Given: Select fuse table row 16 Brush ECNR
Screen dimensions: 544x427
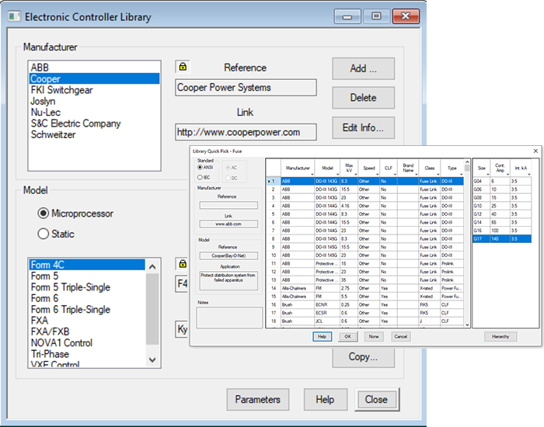Looking at the screenshot, I should (365, 304).
